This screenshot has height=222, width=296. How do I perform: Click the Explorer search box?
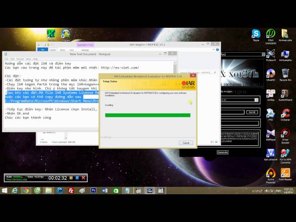coord(198,73)
